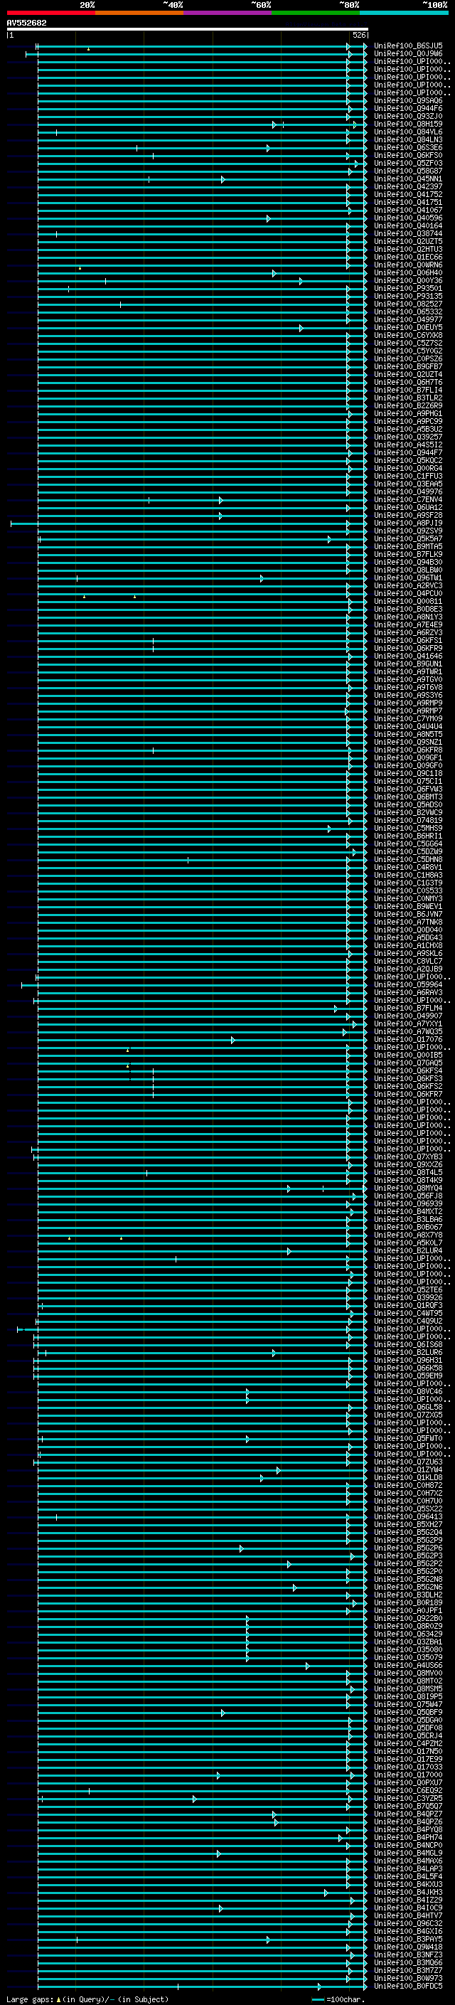Select the UniRef100_O74819 label
This screenshot has width=455, height=2005.
[408, 820]
